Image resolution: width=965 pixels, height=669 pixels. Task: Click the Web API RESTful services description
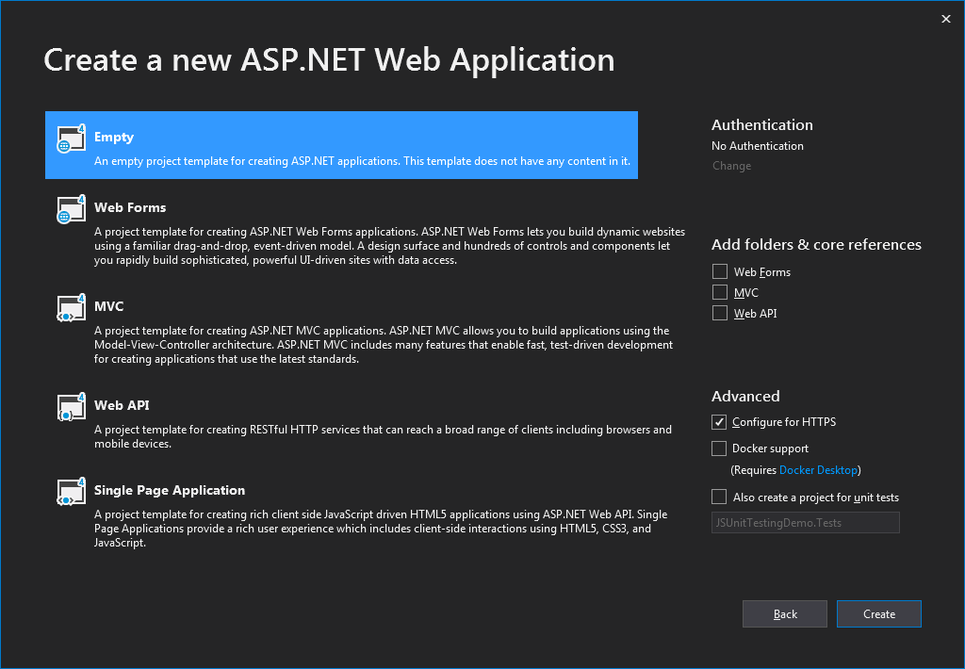point(383,436)
